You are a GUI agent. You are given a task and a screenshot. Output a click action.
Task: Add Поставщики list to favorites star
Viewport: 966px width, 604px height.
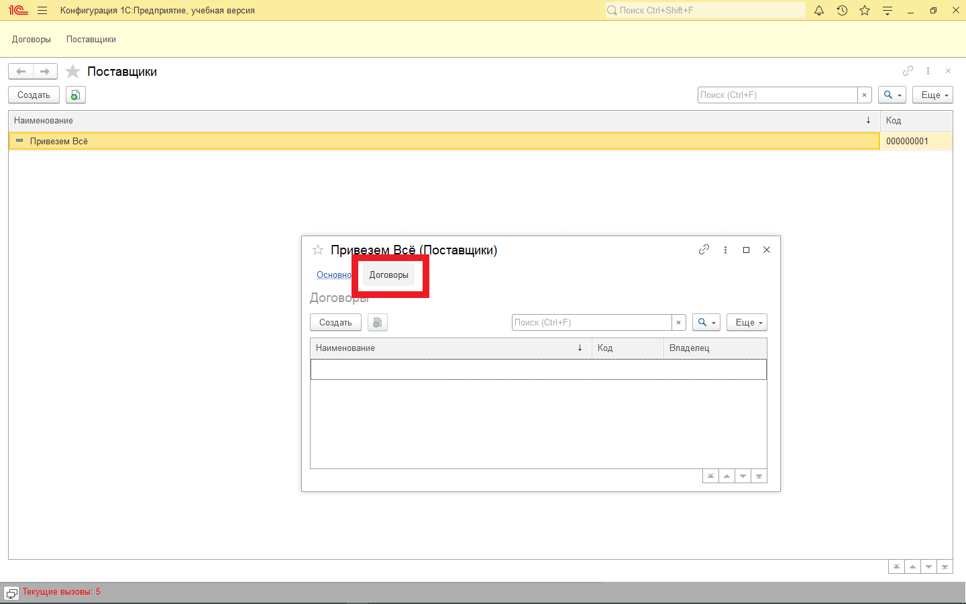[72, 71]
